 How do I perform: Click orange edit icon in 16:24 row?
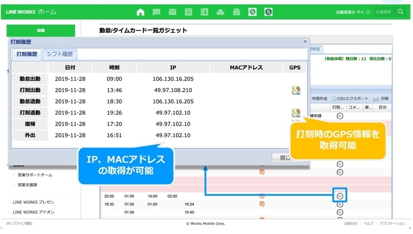(x=262, y=204)
